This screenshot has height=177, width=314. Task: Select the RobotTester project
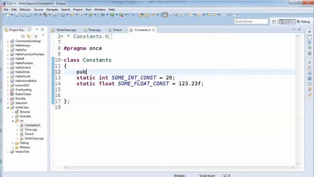[x=23, y=94]
